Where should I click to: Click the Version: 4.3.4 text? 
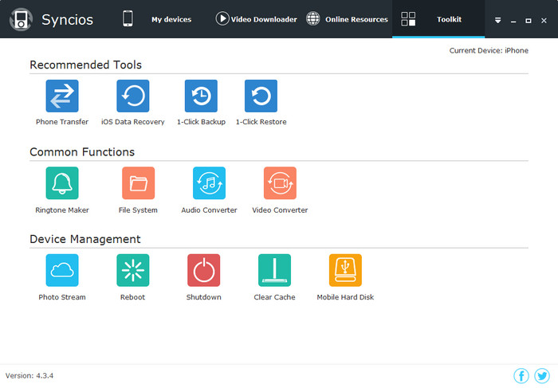click(29, 375)
